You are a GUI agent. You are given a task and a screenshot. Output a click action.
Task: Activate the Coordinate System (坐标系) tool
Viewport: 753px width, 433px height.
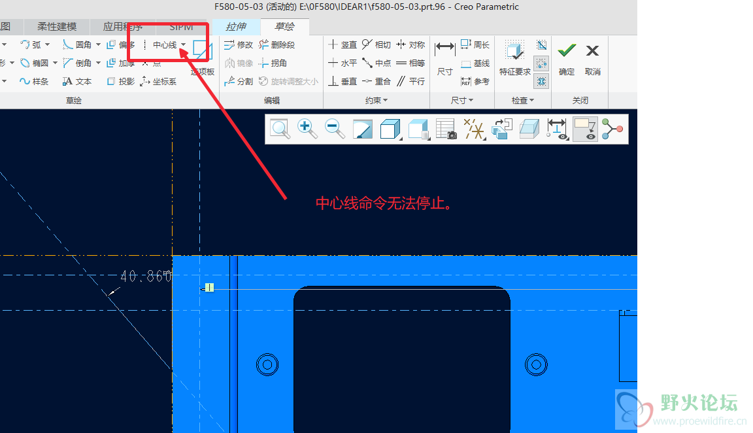click(x=158, y=81)
